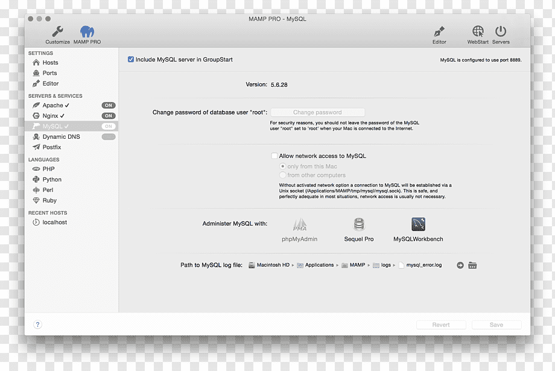Toggle the Apache ON switch
Image resolution: width=555 pixels, height=371 pixels.
[109, 106]
